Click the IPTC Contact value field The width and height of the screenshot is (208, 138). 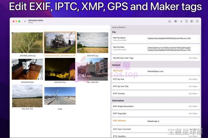pyautogui.click(x=193, y=94)
